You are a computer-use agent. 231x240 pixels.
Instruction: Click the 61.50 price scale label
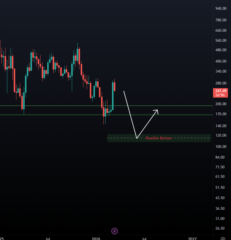[220, 177]
